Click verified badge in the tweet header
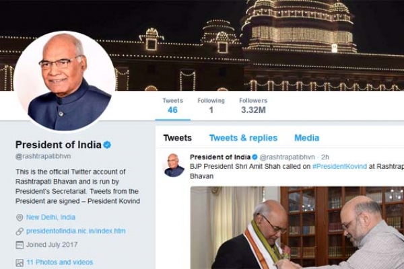Viewport: 404px width, 269px height. [x=255, y=157]
